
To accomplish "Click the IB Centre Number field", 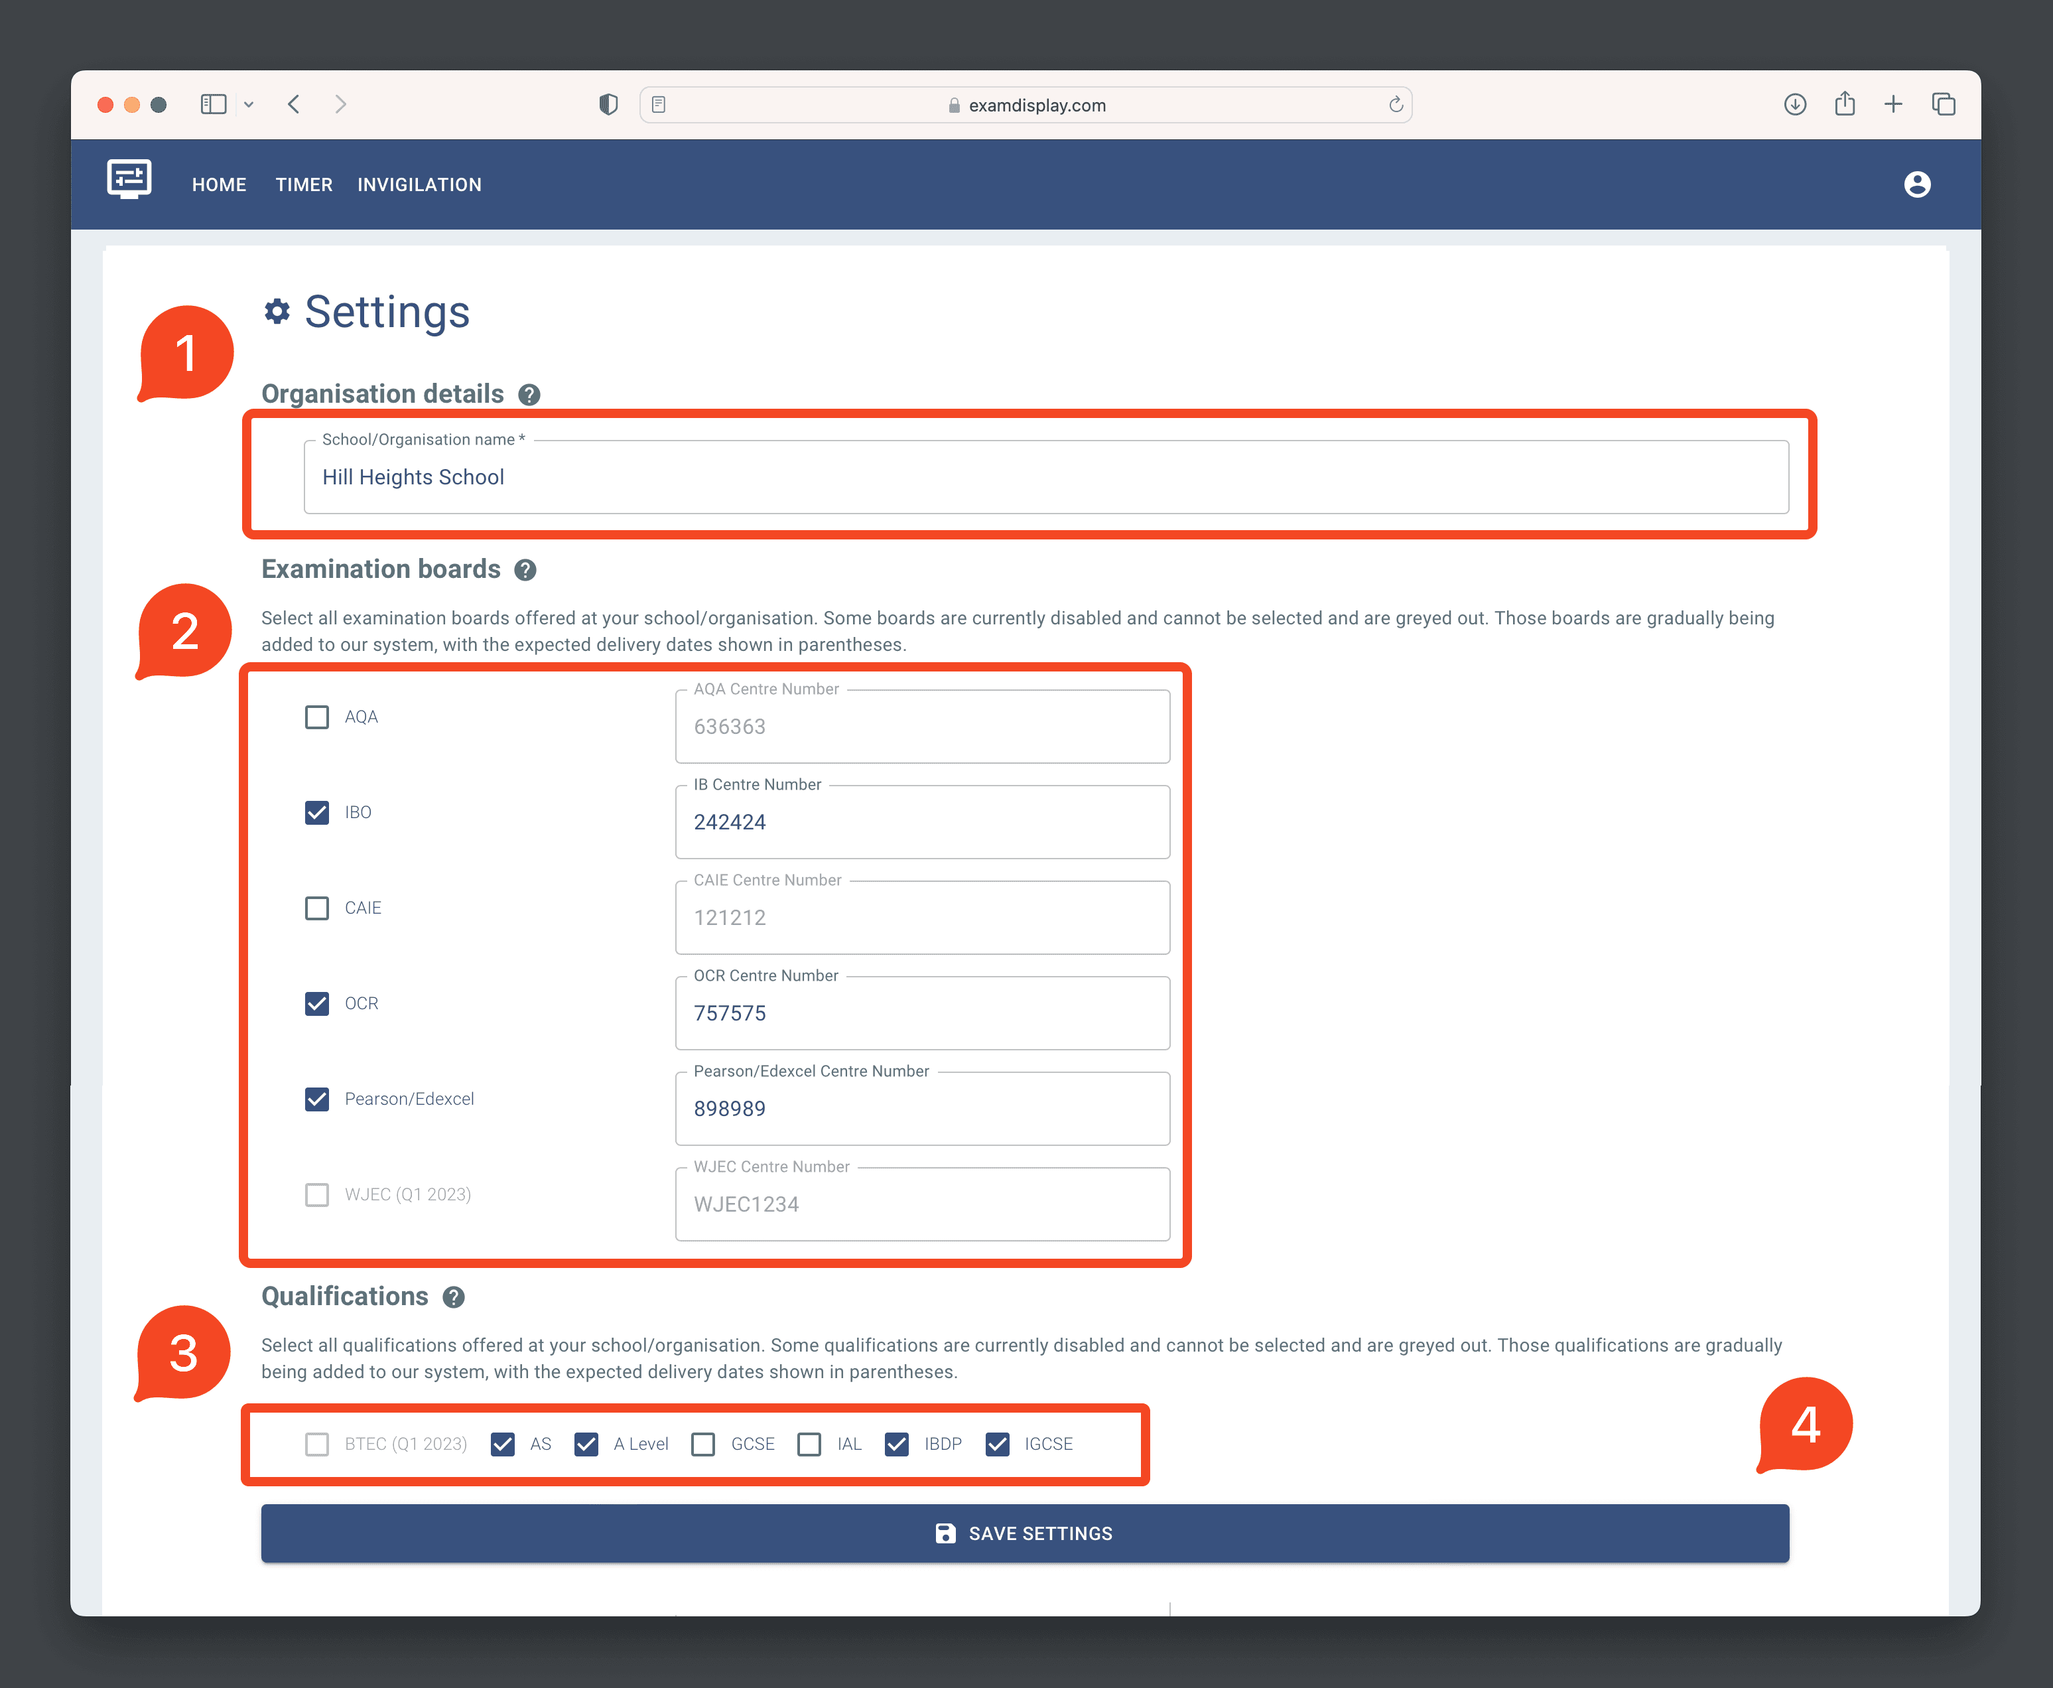I will [x=923, y=821].
